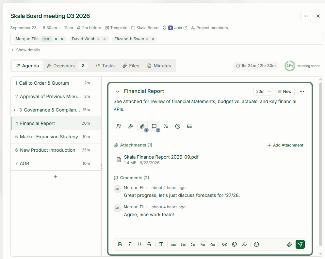Remove David Webb from attendees
This screenshot has width=325, height=259.
(105, 39)
